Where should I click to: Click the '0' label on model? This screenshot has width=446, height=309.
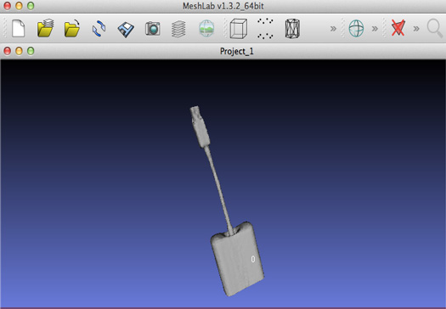253,259
